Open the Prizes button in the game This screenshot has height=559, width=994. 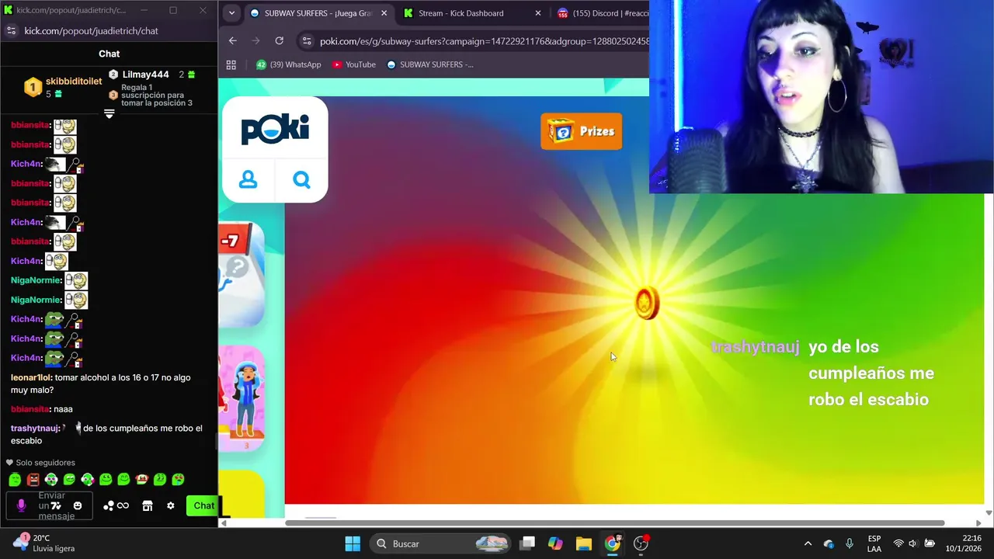coord(582,131)
